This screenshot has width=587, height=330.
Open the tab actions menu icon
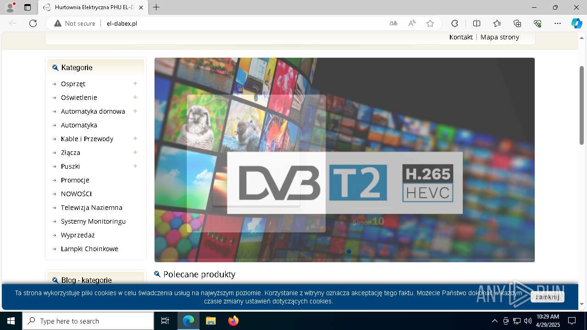click(x=28, y=7)
